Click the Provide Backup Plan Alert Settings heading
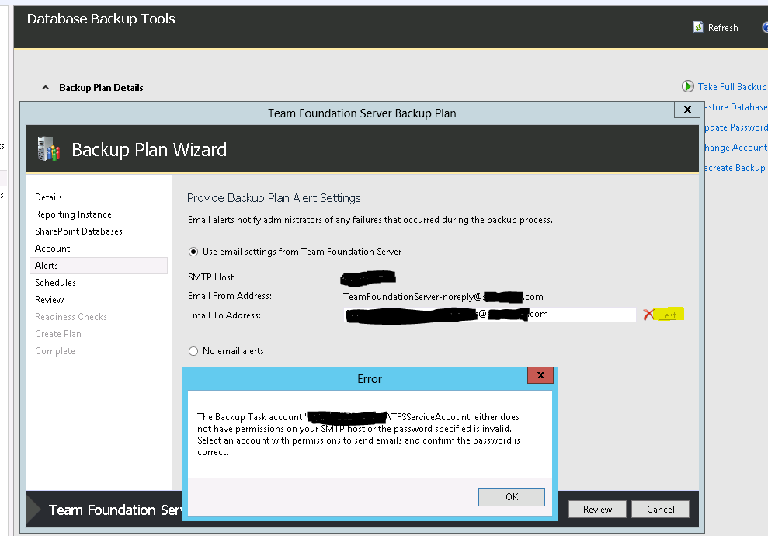The height and width of the screenshot is (536, 768). coord(274,198)
